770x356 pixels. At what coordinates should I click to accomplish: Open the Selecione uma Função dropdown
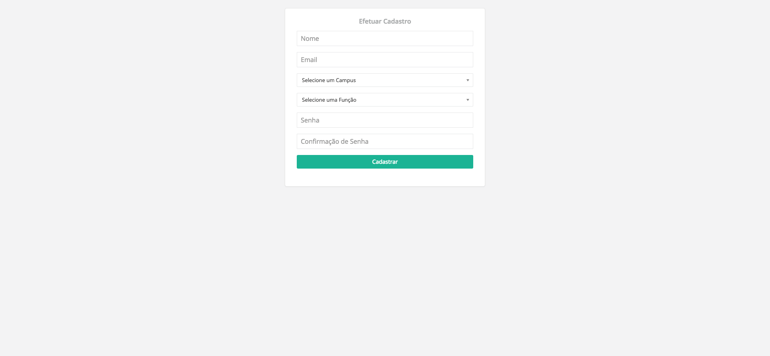385,100
